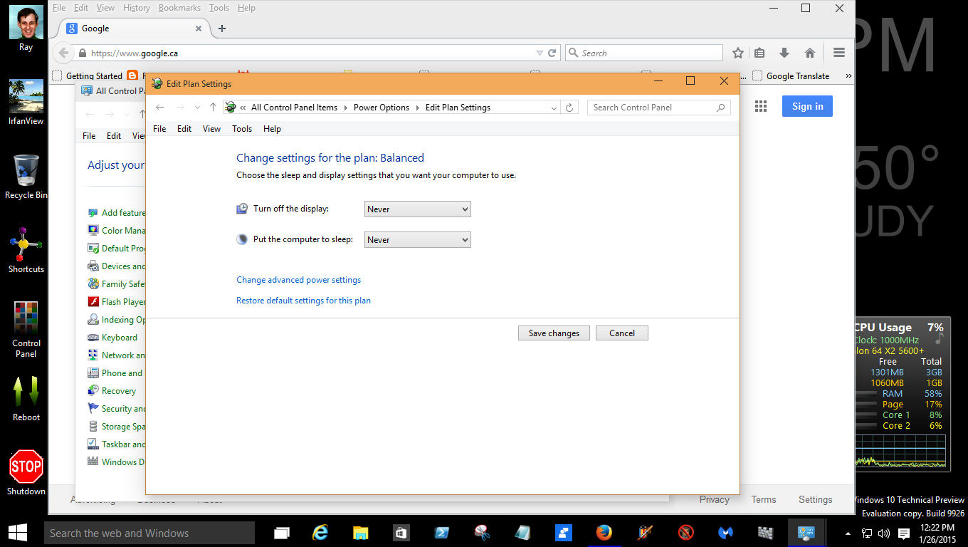Open the volume control in system tray
The height and width of the screenshot is (547, 968).
pos(884,533)
